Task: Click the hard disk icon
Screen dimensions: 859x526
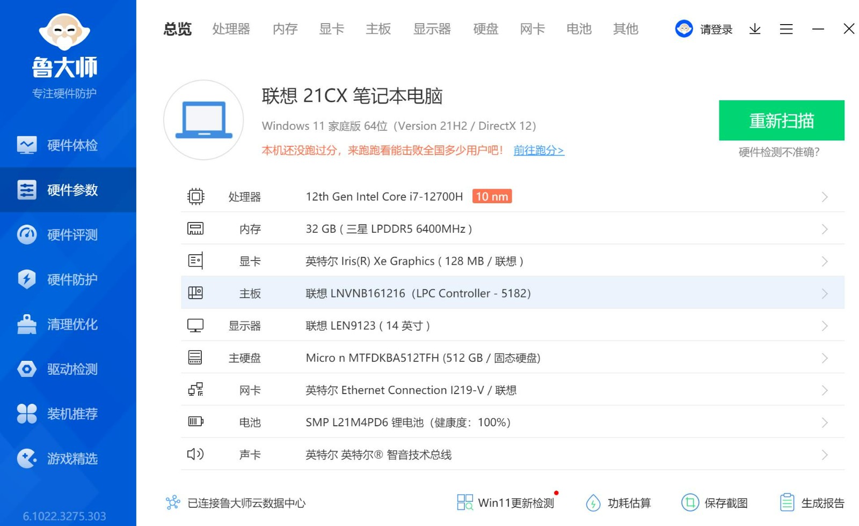Action: coord(195,358)
